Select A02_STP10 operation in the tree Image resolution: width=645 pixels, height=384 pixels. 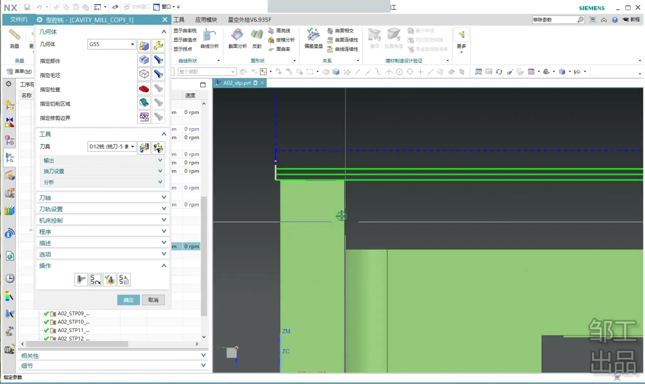73,322
